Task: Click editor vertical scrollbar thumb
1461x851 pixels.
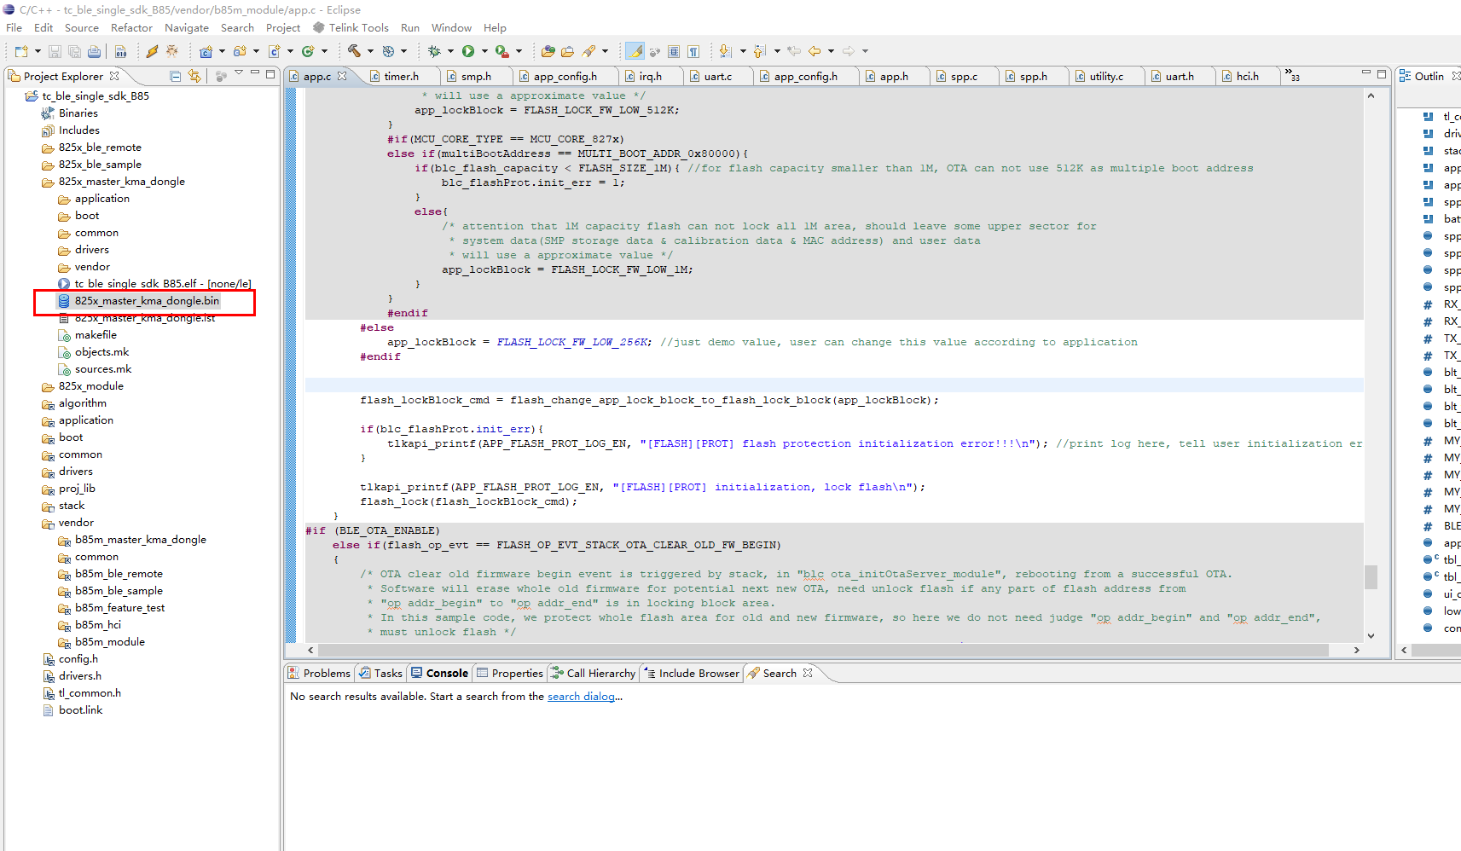Action: pyautogui.click(x=1371, y=576)
